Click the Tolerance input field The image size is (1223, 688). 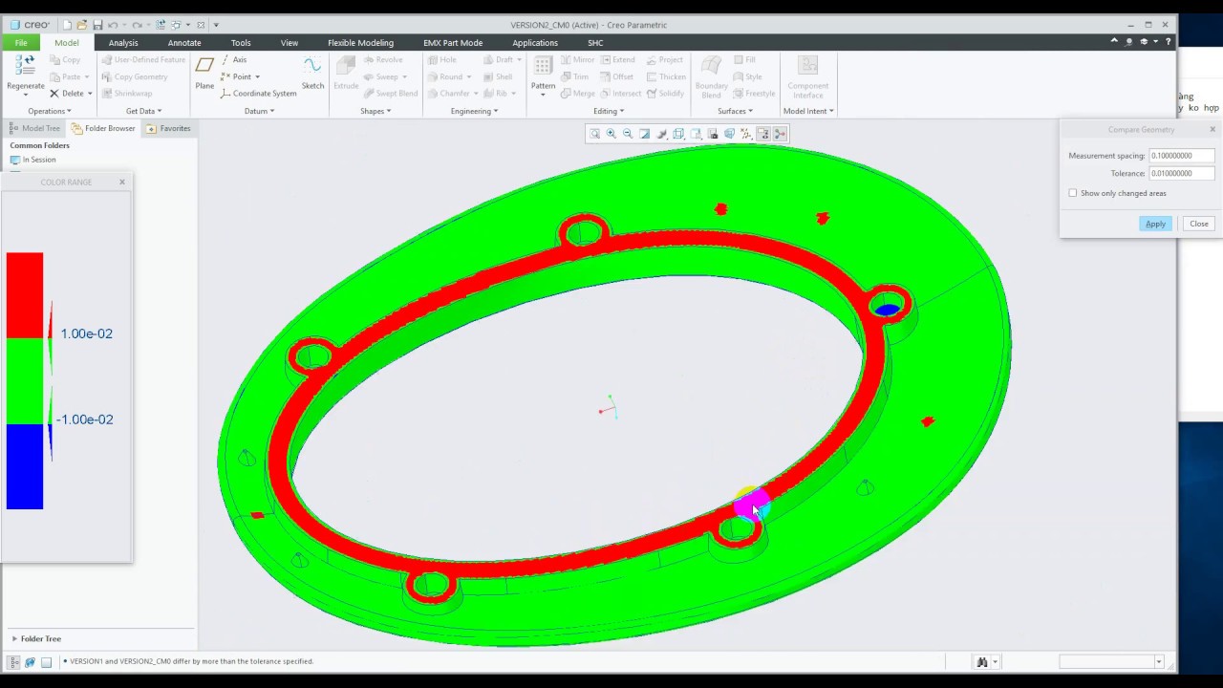click(1181, 173)
